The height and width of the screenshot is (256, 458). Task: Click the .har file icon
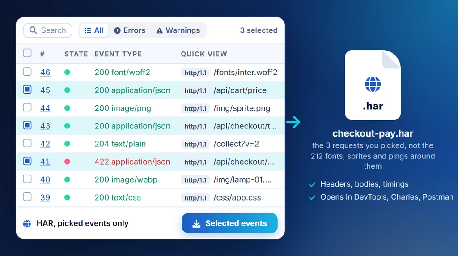[x=373, y=85]
